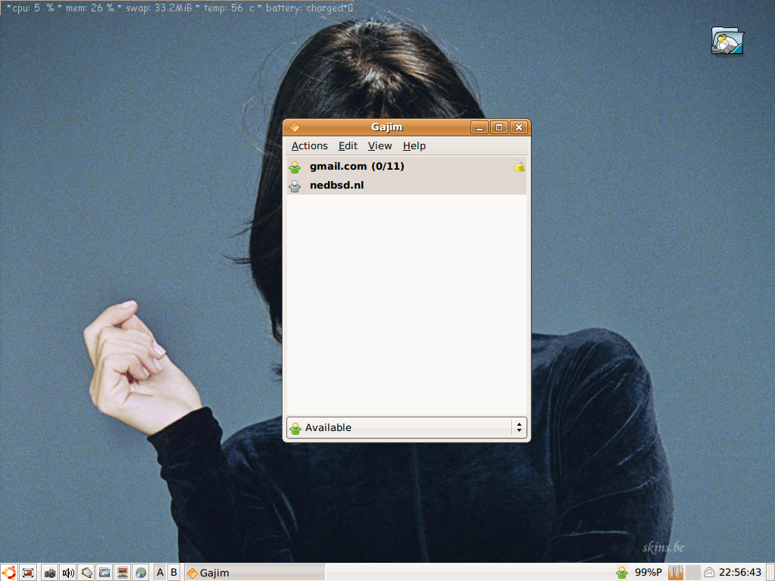Switch to workspace B

(x=174, y=573)
